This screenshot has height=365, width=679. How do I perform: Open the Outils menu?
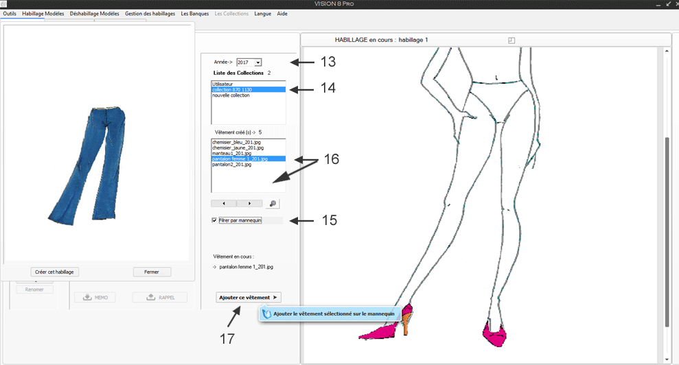coord(10,14)
